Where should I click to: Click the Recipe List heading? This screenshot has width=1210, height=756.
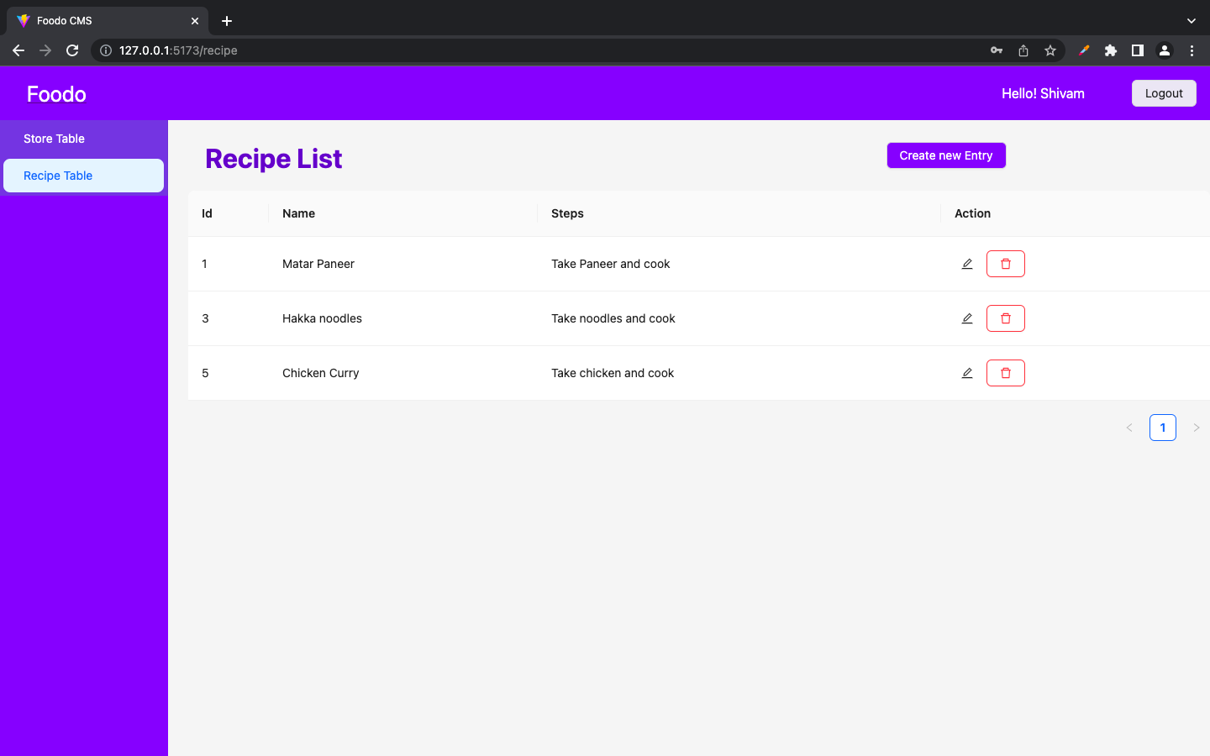(x=274, y=159)
